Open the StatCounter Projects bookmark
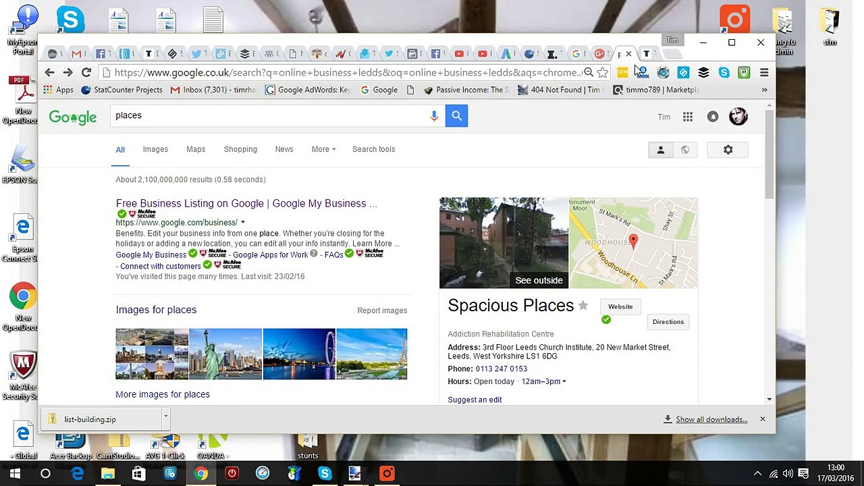864x486 pixels. click(122, 90)
